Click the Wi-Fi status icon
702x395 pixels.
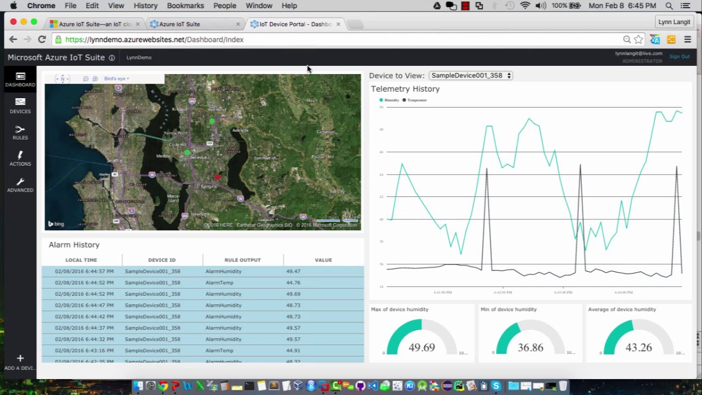pos(525,5)
